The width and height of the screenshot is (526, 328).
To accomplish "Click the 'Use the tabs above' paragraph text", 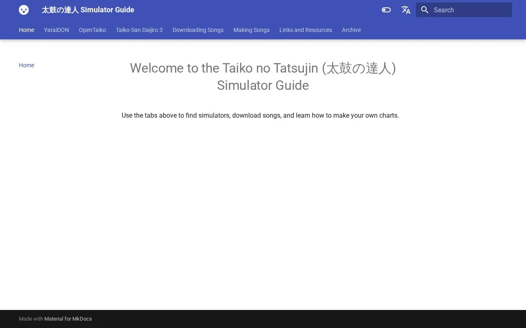I will pos(260,115).
